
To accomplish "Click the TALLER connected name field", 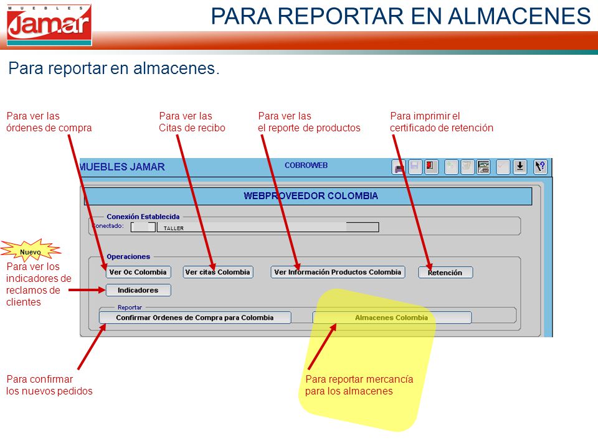I will tap(268, 228).
